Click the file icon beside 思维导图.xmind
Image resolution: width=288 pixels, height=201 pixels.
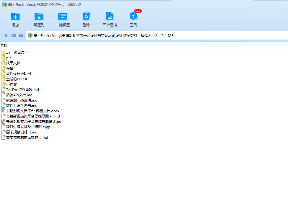tap(3, 116)
